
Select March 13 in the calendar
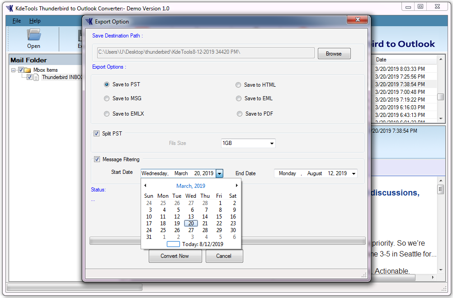pyautogui.click(x=191, y=217)
